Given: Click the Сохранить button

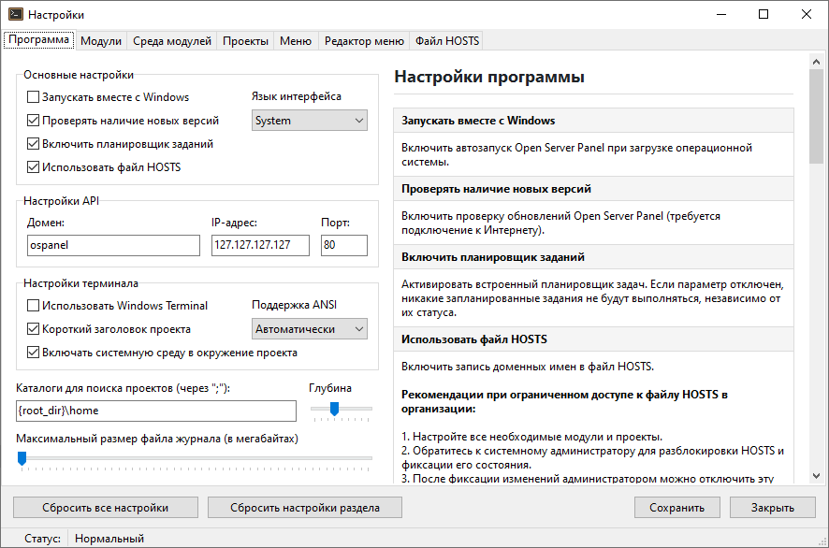Looking at the screenshot, I should coord(678,508).
